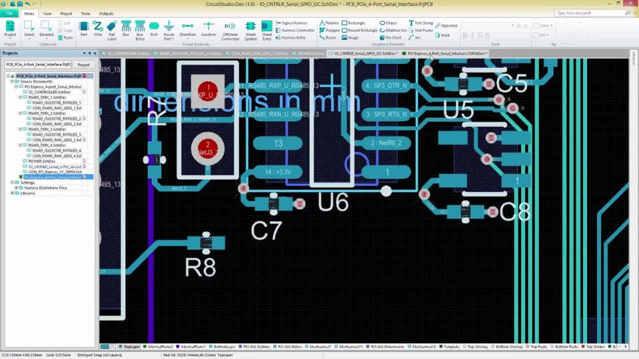Choose the Wire drawing tool
Viewport: 639px width, 359px height.
tap(98, 29)
